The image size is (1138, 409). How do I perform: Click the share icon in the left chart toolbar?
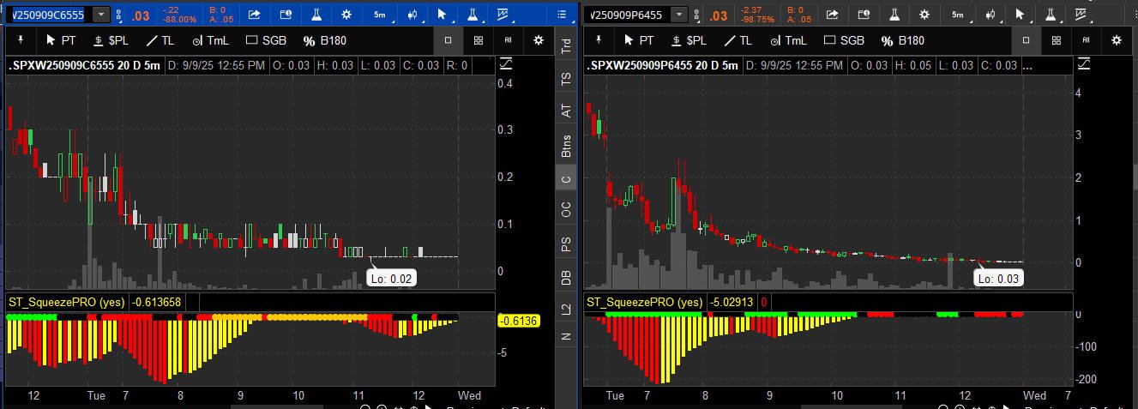(x=255, y=15)
